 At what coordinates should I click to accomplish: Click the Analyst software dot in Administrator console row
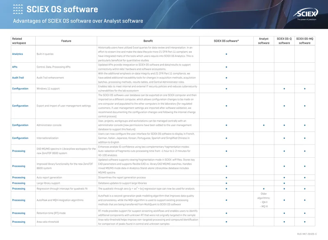[x=264, y=125]
